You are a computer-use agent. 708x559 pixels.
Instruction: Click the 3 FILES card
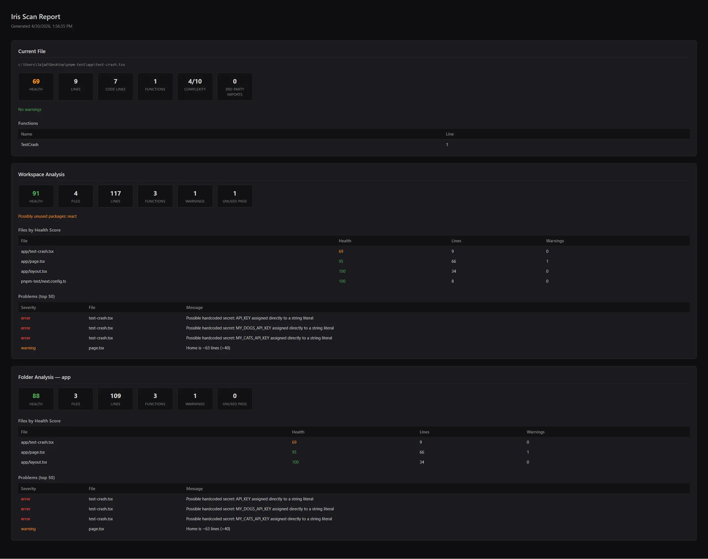76,399
